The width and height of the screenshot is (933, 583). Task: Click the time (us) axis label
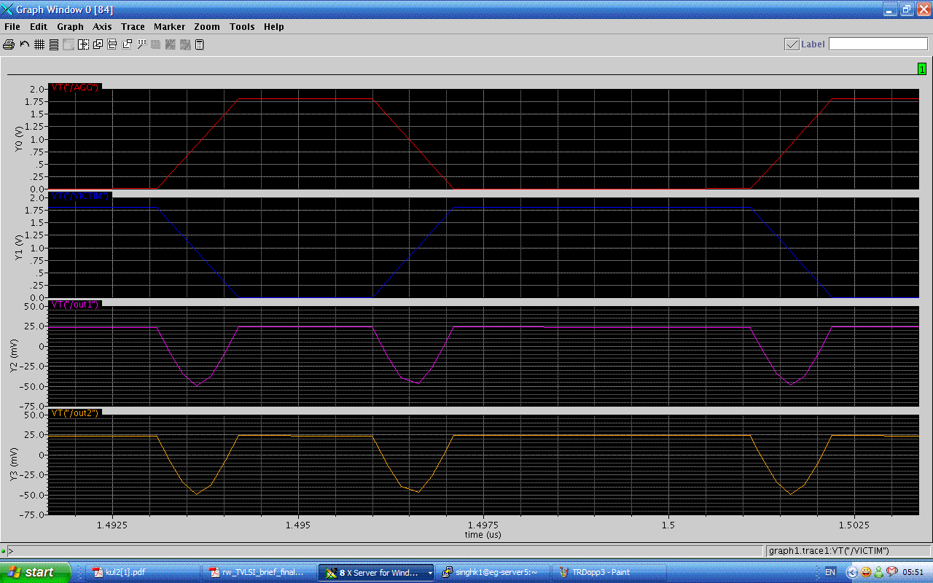483,535
